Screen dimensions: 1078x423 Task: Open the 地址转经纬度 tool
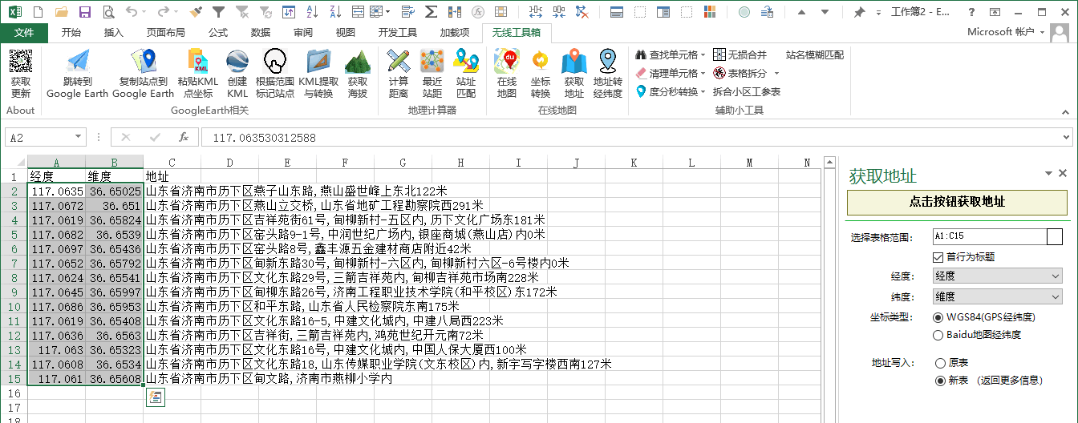pyautogui.click(x=608, y=61)
